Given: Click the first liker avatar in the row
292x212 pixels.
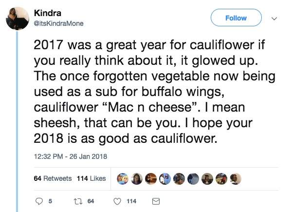Looking at the screenshot, I should (x=123, y=178).
